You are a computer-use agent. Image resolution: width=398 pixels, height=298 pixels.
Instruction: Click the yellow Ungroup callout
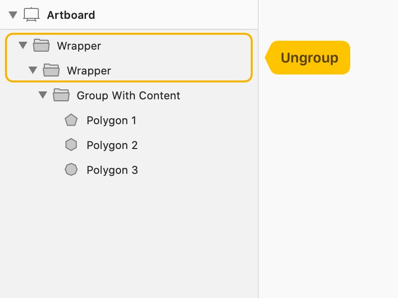[x=307, y=58]
